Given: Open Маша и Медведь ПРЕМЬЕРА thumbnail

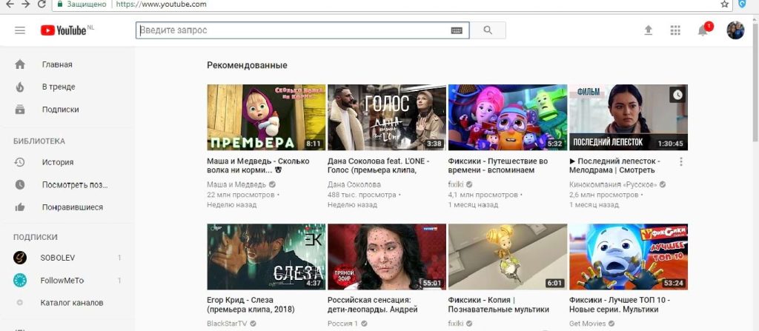Looking at the screenshot, I should click(x=266, y=118).
